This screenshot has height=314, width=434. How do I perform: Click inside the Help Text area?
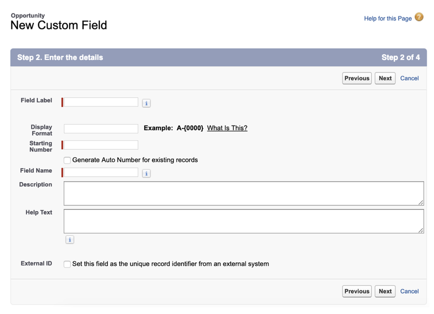point(244,221)
